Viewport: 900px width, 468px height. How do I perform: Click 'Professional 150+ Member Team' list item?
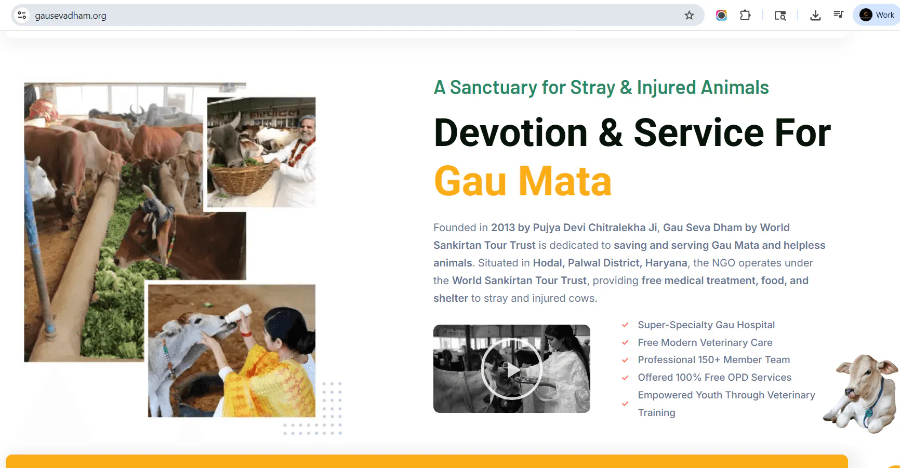(x=714, y=359)
